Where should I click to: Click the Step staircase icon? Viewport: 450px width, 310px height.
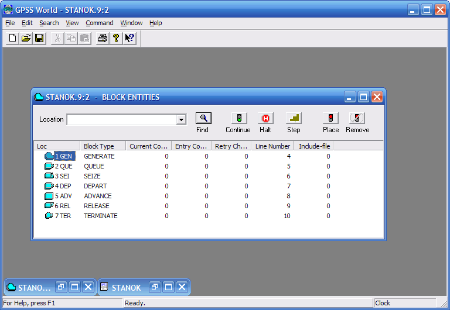294,118
